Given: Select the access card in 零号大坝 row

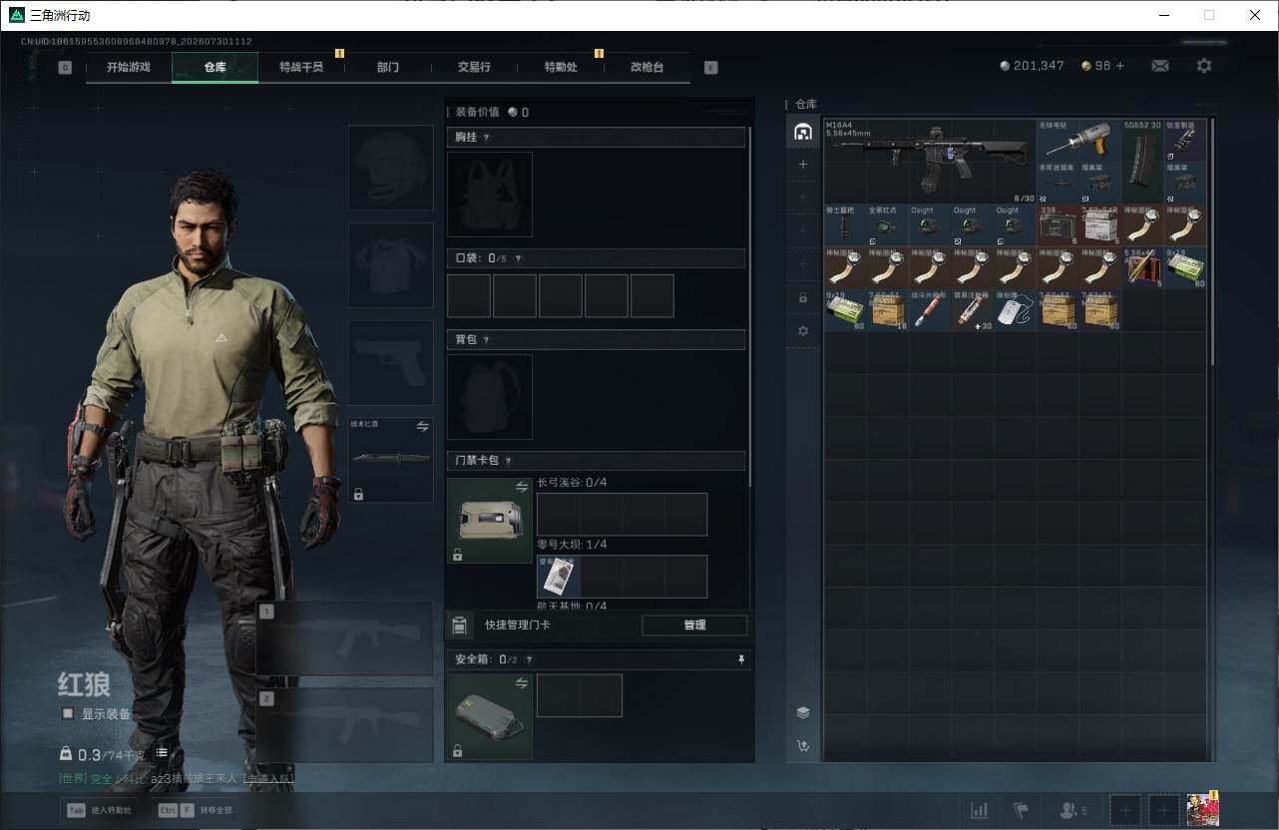Looking at the screenshot, I should pos(559,577).
